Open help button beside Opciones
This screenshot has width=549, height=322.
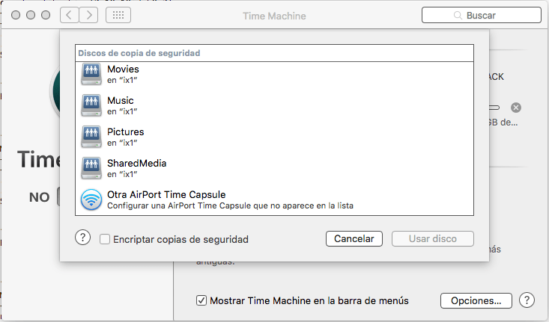point(527,300)
